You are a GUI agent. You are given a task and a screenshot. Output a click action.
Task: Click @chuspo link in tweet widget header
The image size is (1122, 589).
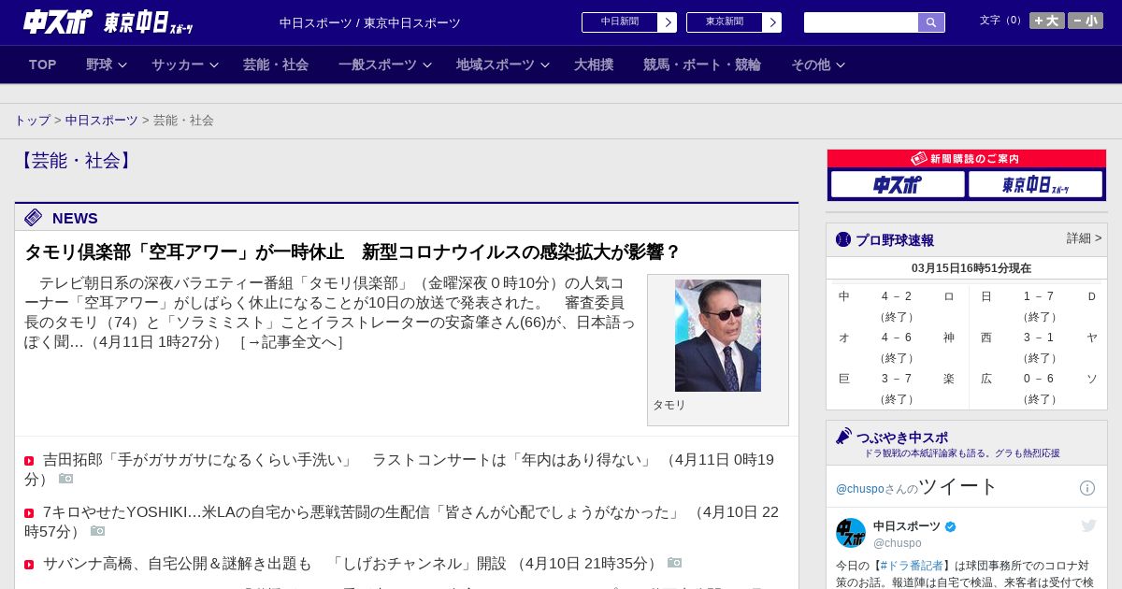click(x=858, y=489)
